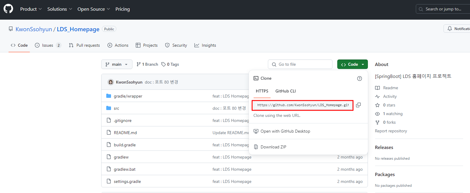Click KwonSsohyun author name in commit row
Viewport: 470px width, 193px height.
(129, 82)
